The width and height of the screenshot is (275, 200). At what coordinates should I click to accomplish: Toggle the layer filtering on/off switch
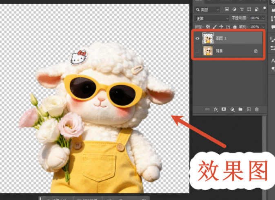[x=264, y=9]
